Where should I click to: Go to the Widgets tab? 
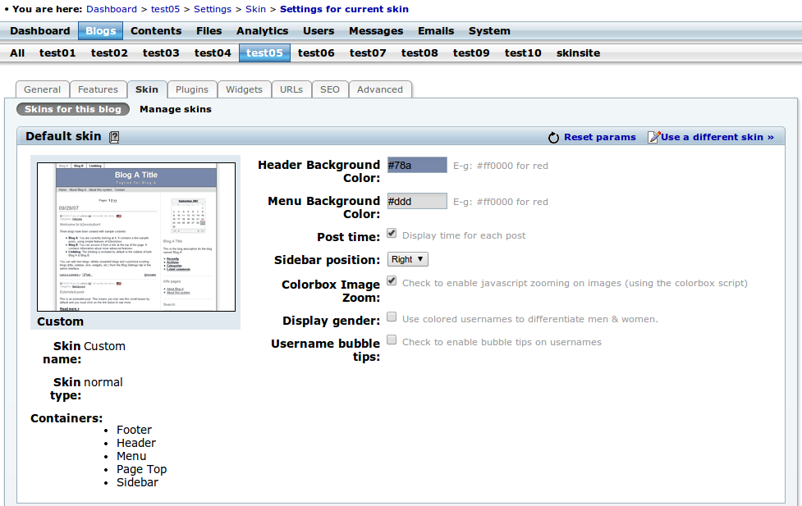[245, 89]
